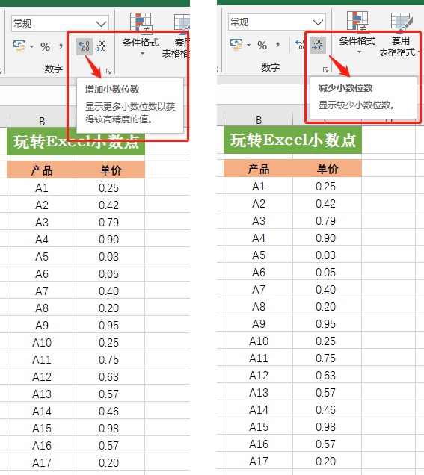Viewport: 424px width, 475px height.
Task: Click Increase Decimal icon in right screenshot
Action: pyautogui.click(x=301, y=45)
